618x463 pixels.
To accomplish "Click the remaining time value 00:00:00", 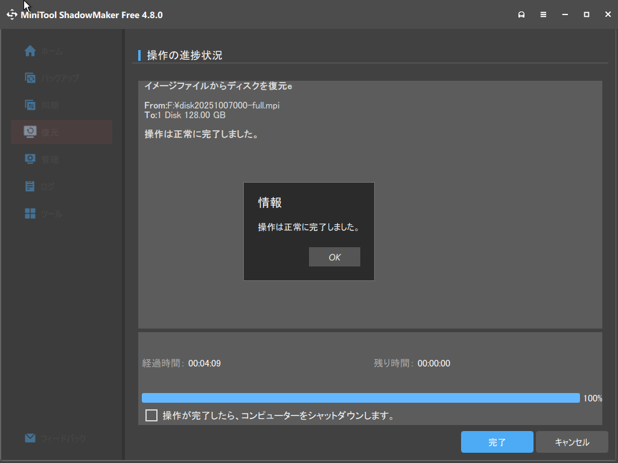I will [x=433, y=364].
